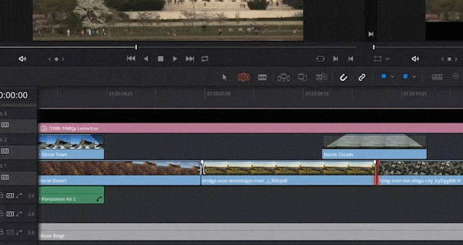Open the blue Flag color dropdown arrow

392,77
